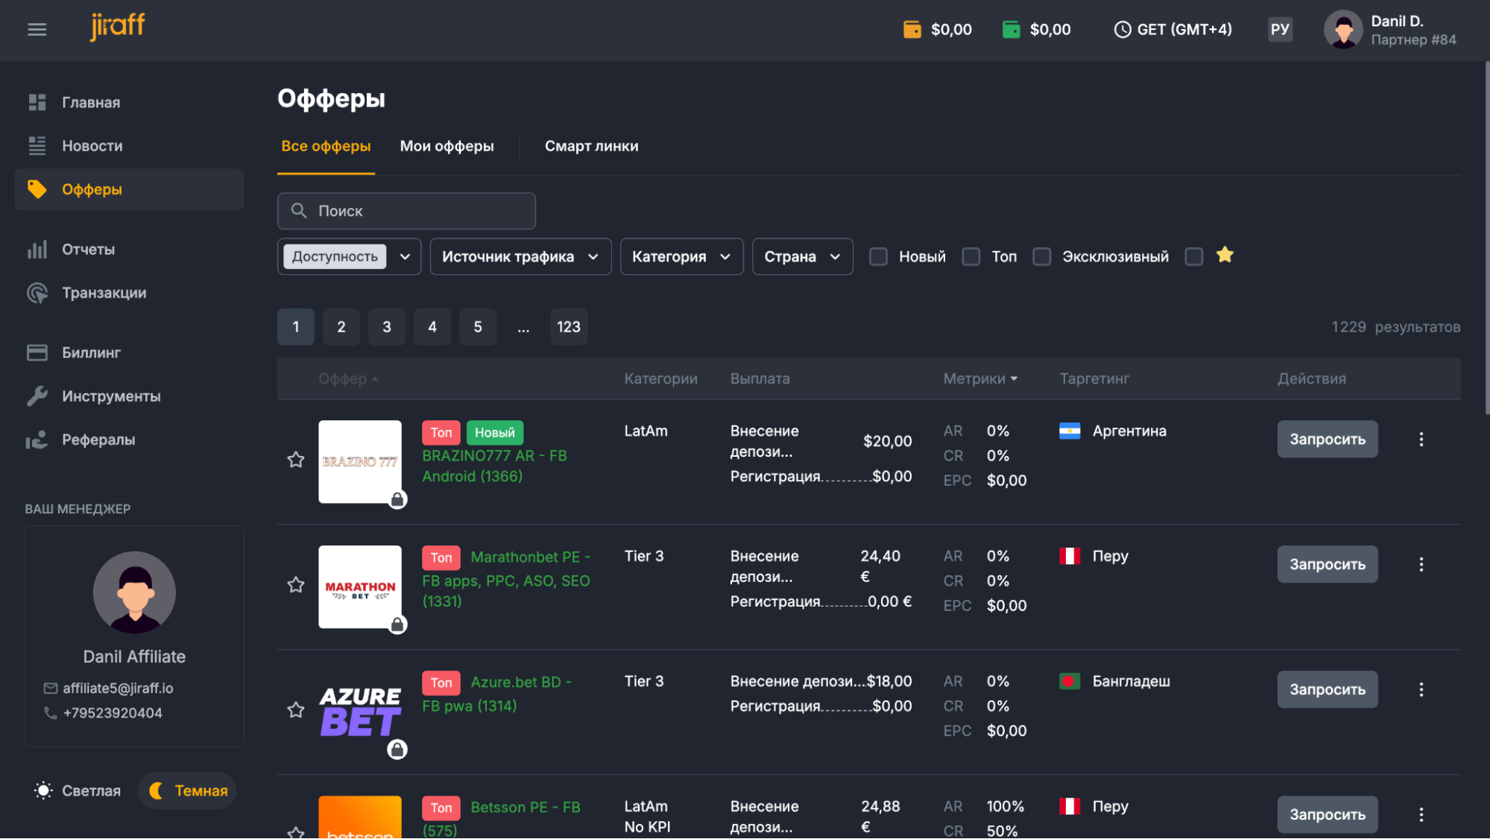1490x839 pixels.
Task: Click the Betsson offer logo
Action: point(360,817)
